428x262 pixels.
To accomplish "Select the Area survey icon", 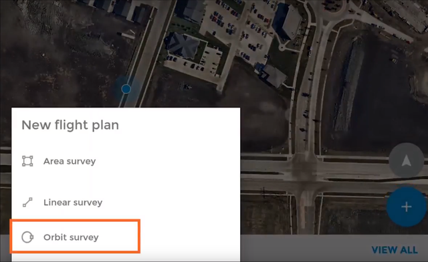I will click(x=27, y=161).
